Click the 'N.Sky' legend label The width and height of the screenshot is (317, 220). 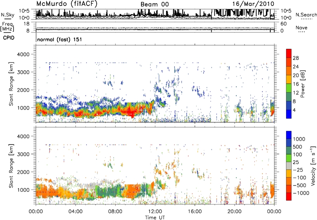click(x=8, y=15)
